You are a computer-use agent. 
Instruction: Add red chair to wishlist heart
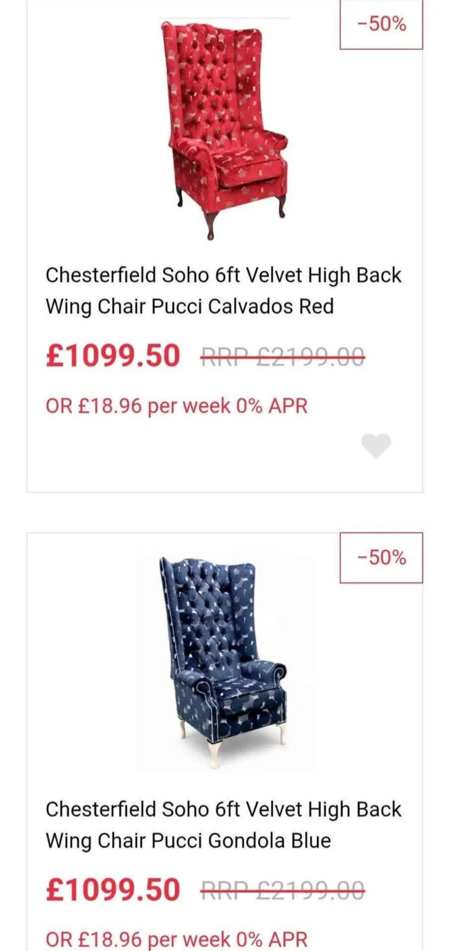click(376, 445)
